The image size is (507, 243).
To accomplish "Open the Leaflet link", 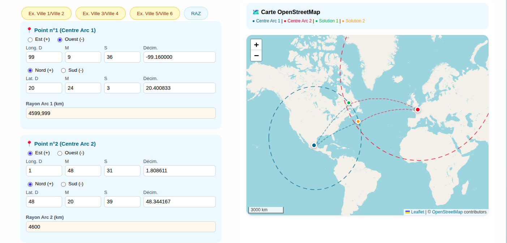I will click(417, 212).
